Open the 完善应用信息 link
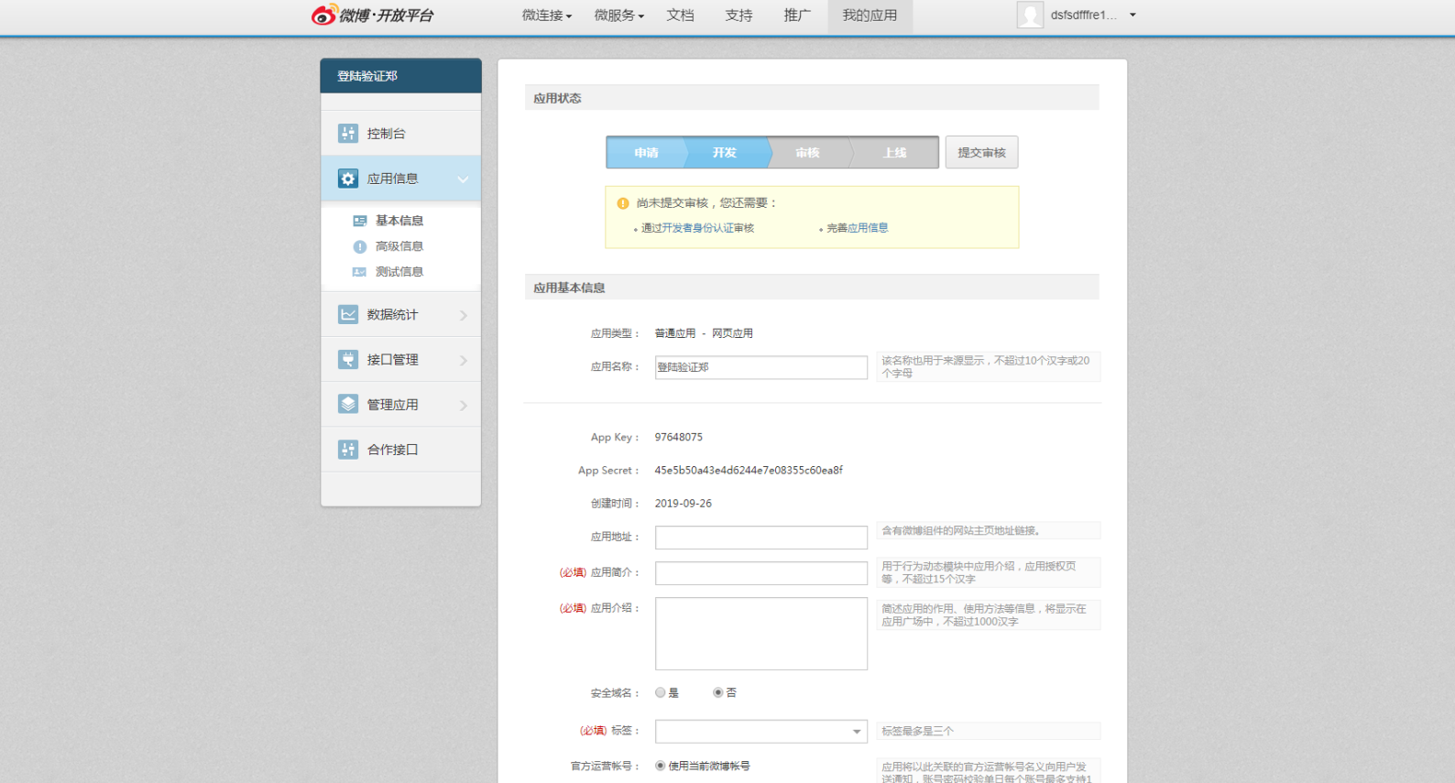Screen dimensions: 1455x783 click(858, 228)
